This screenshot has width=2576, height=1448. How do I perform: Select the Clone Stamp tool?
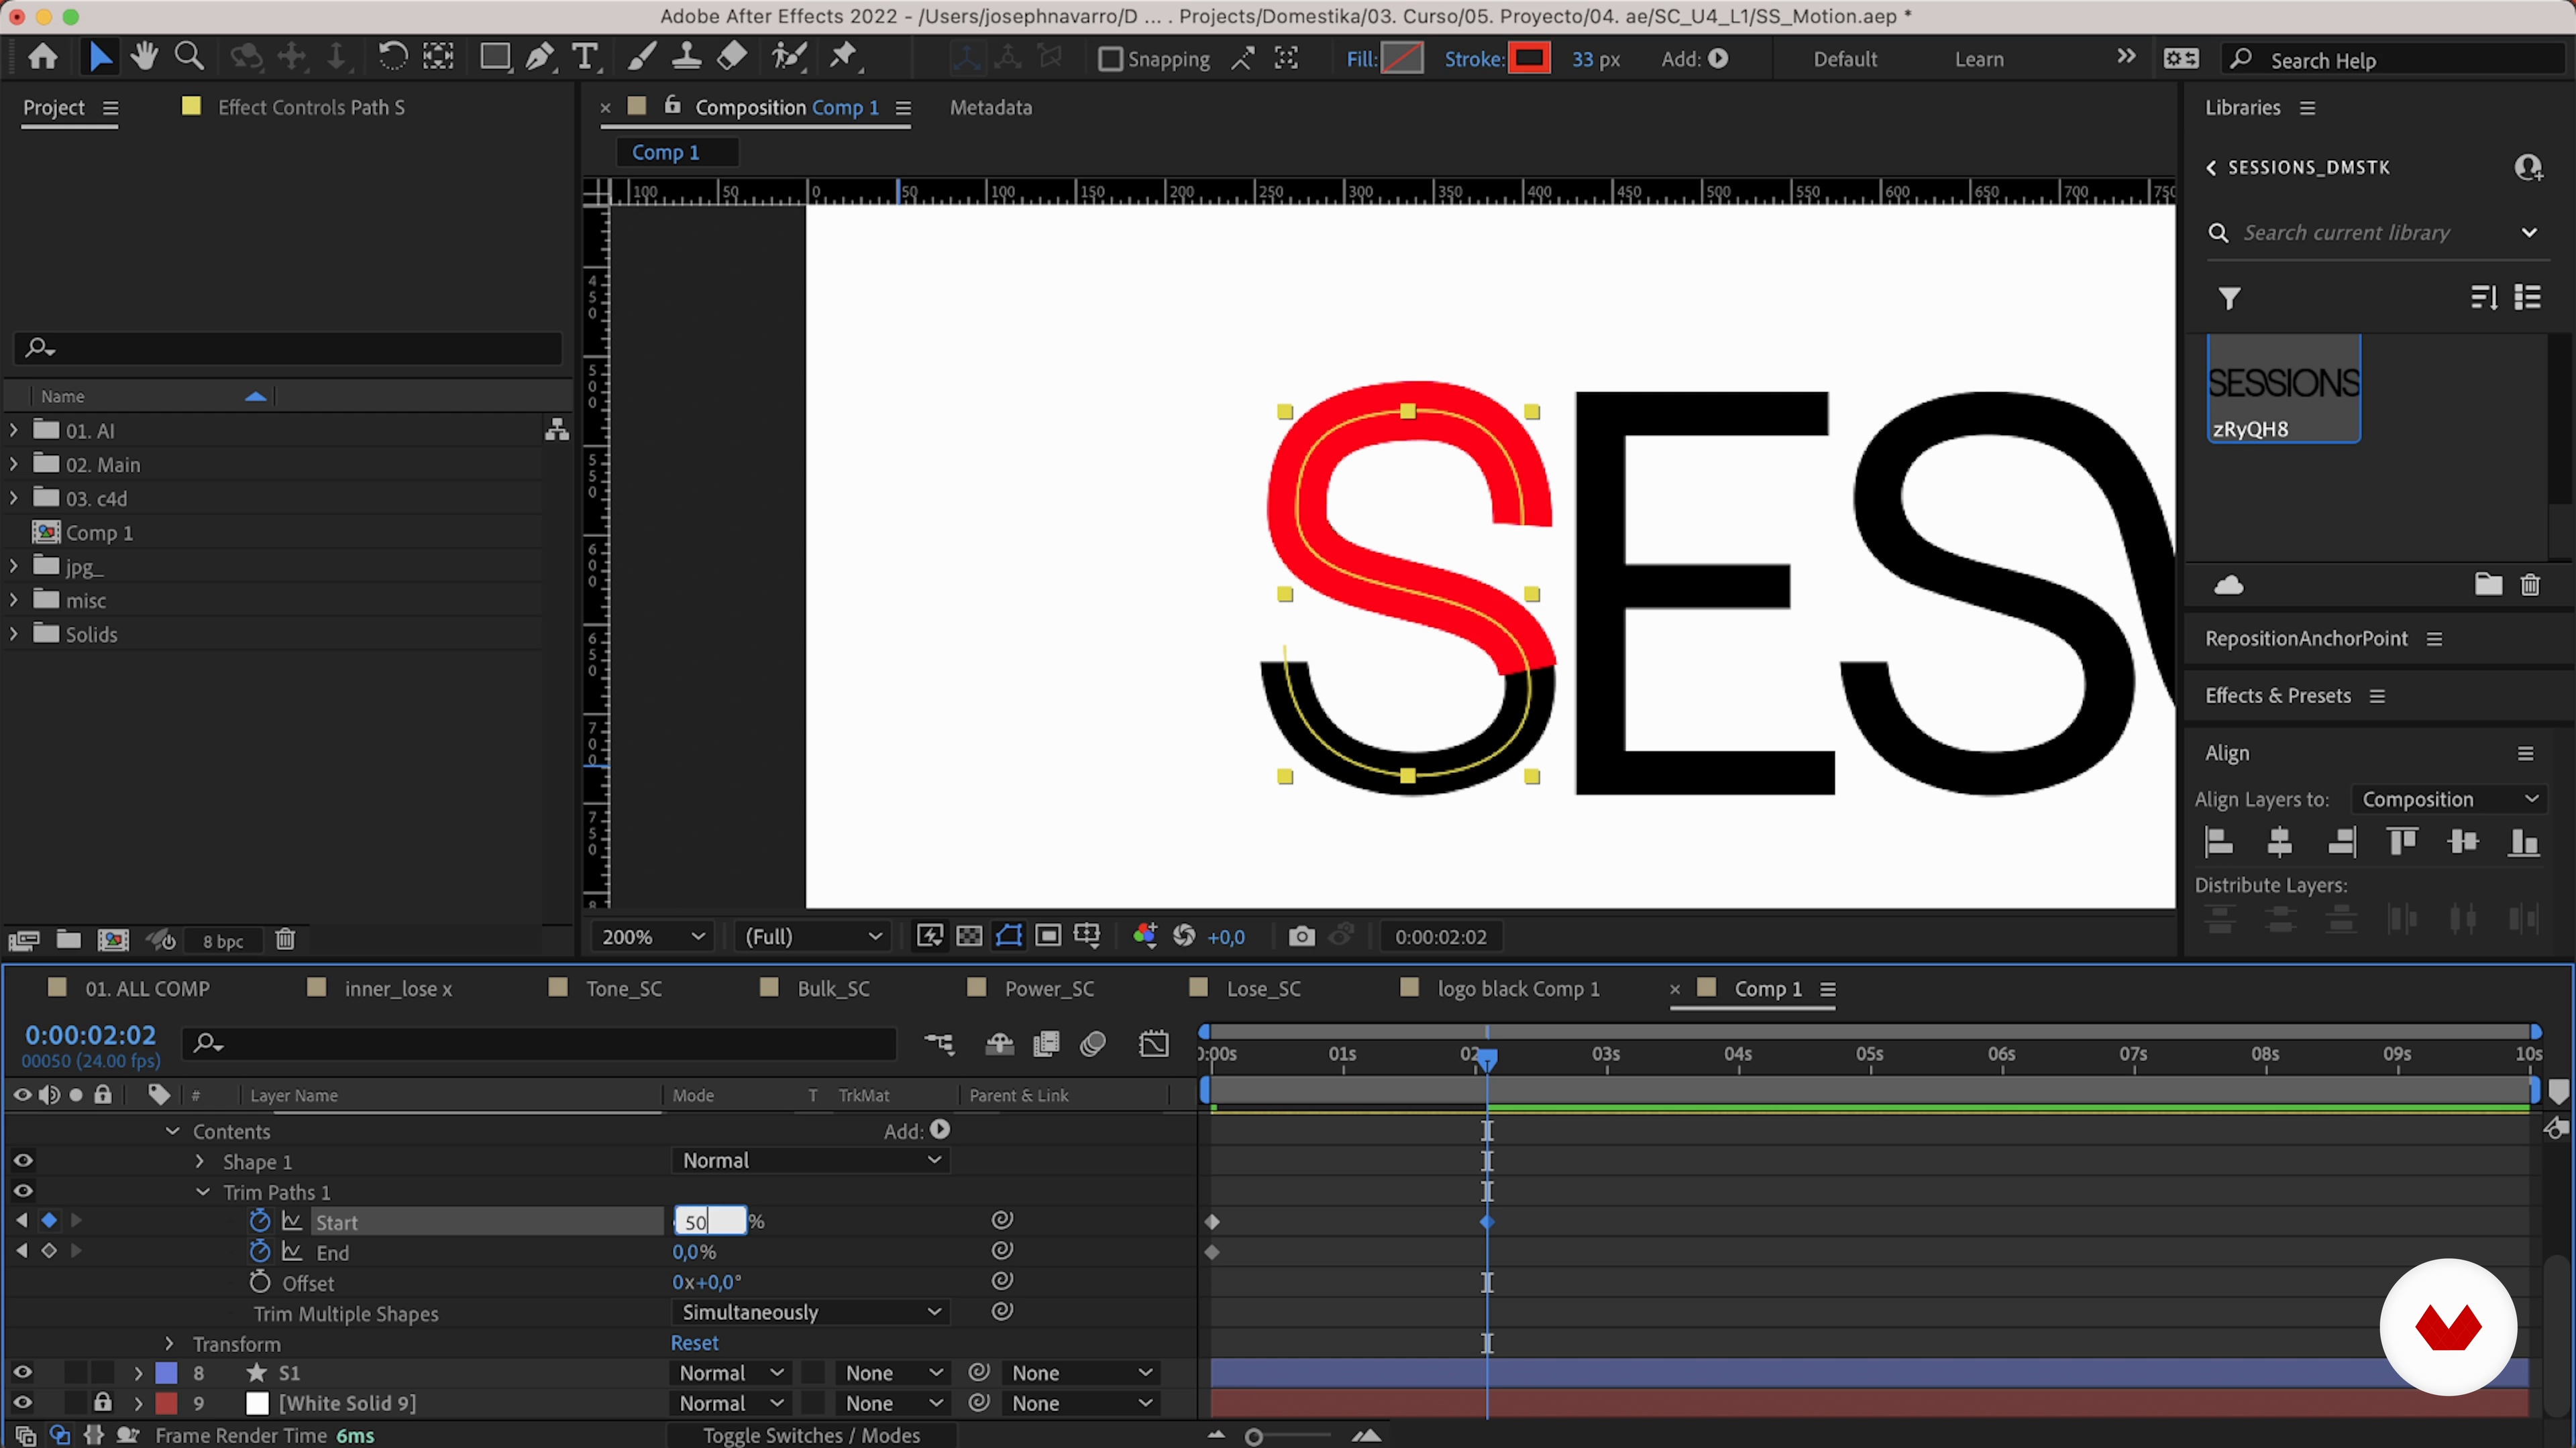[686, 57]
